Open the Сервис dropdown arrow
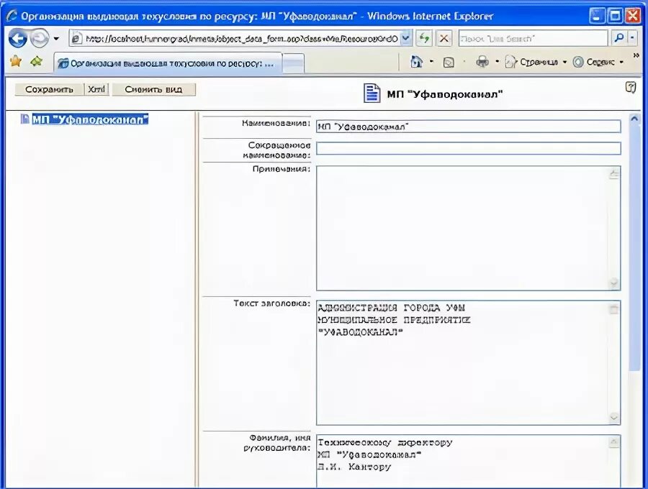This screenshot has width=648, height=489. 621,62
